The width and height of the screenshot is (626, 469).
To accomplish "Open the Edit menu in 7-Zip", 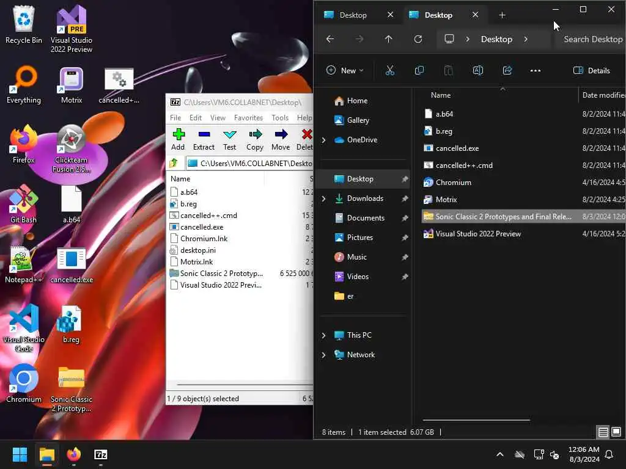I will [196, 118].
